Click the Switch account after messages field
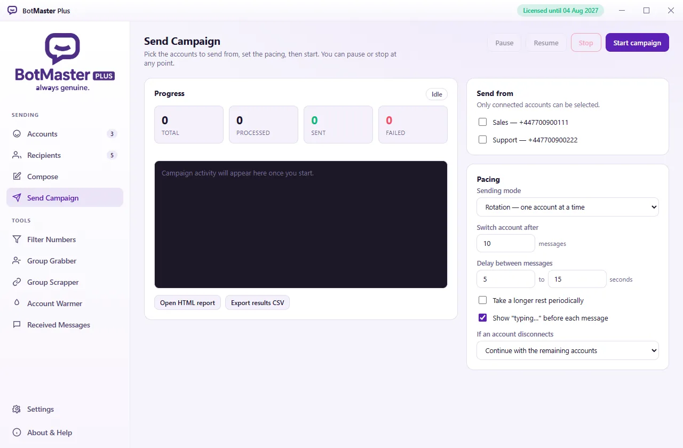Screen dimensions: 683x448 coord(506,243)
